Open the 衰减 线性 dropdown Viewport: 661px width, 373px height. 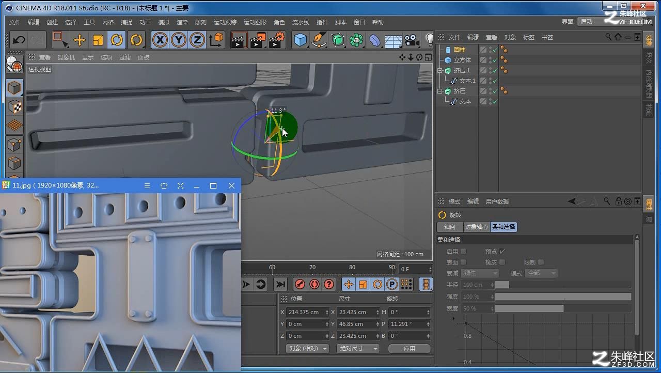pos(480,273)
